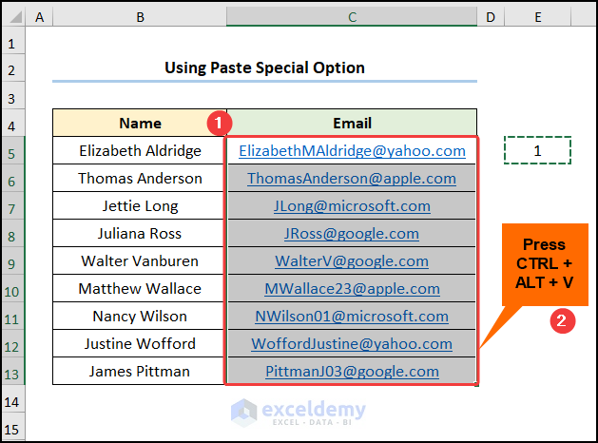This screenshot has height=443, width=598.
Task: Click cell E5 containing 1
Action: pos(537,150)
